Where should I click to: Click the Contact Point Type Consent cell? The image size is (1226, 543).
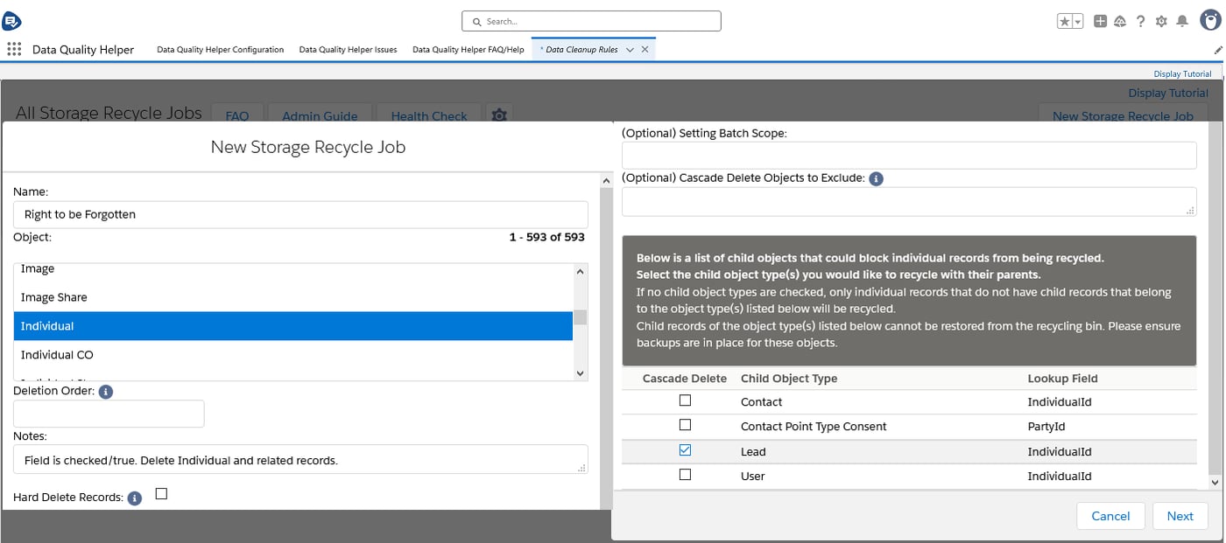coord(814,427)
